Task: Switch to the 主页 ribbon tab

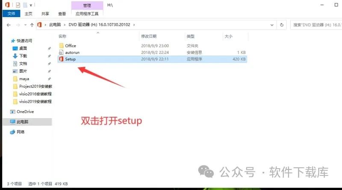Action: coord(28,14)
